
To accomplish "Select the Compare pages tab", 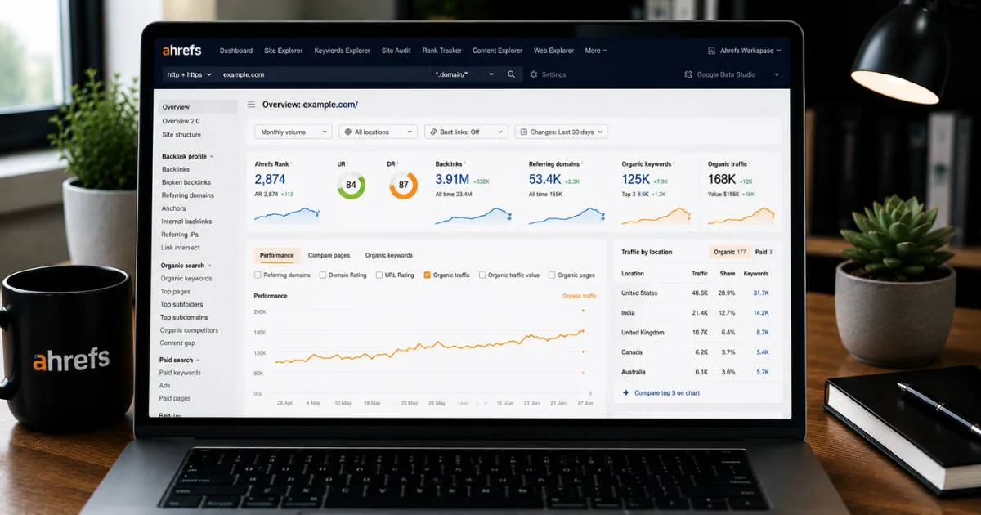I will coord(329,255).
